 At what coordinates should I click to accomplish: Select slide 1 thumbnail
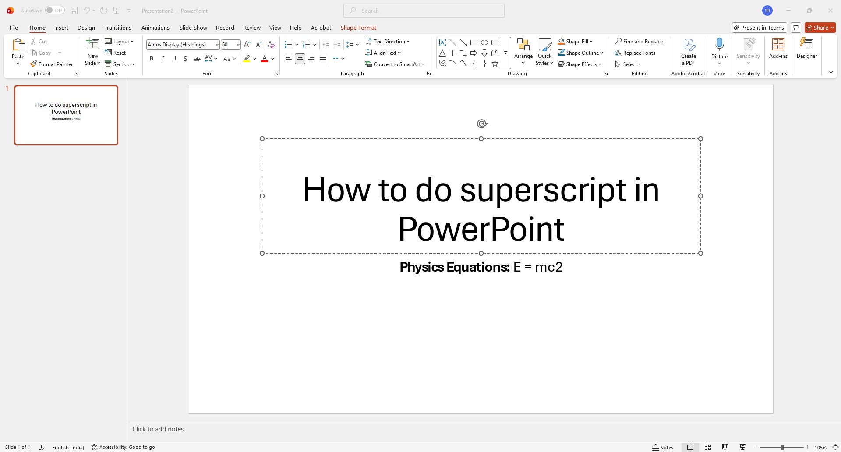(66, 115)
